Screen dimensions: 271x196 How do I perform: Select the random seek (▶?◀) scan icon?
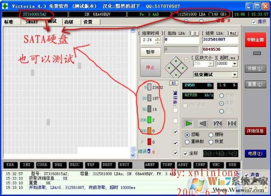point(218,123)
